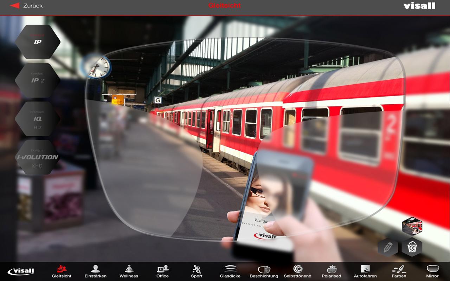Choose the Sport lens icon
Image resolution: width=450 pixels, height=281 pixels.
click(x=196, y=270)
